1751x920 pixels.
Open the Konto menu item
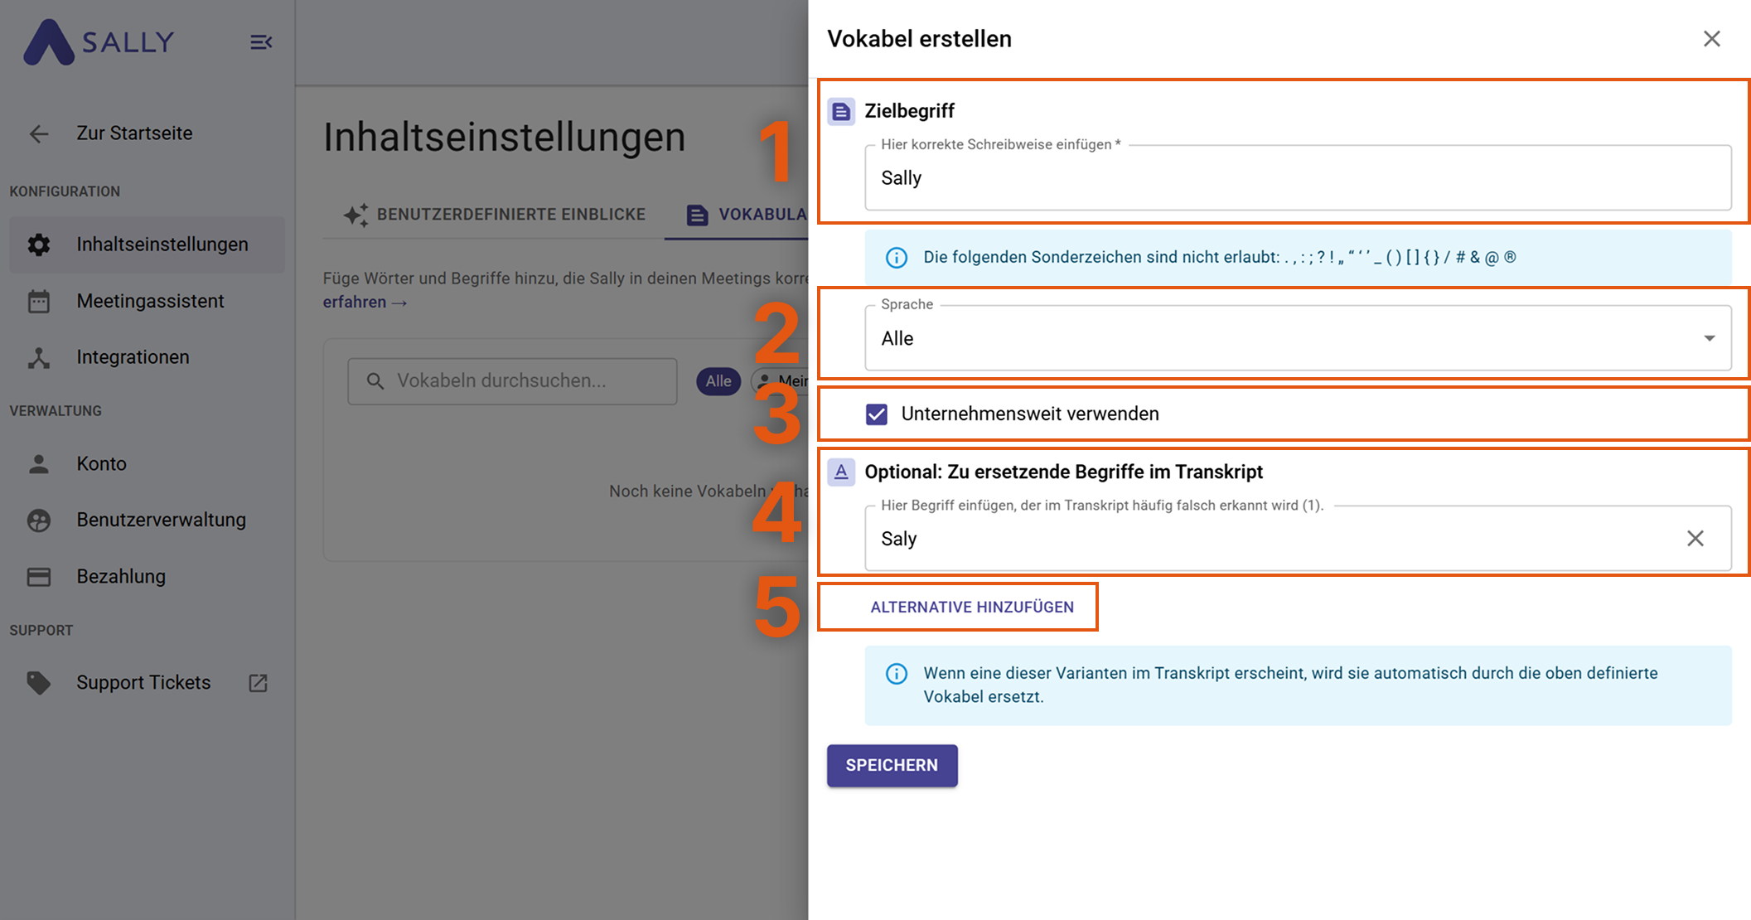tap(101, 464)
